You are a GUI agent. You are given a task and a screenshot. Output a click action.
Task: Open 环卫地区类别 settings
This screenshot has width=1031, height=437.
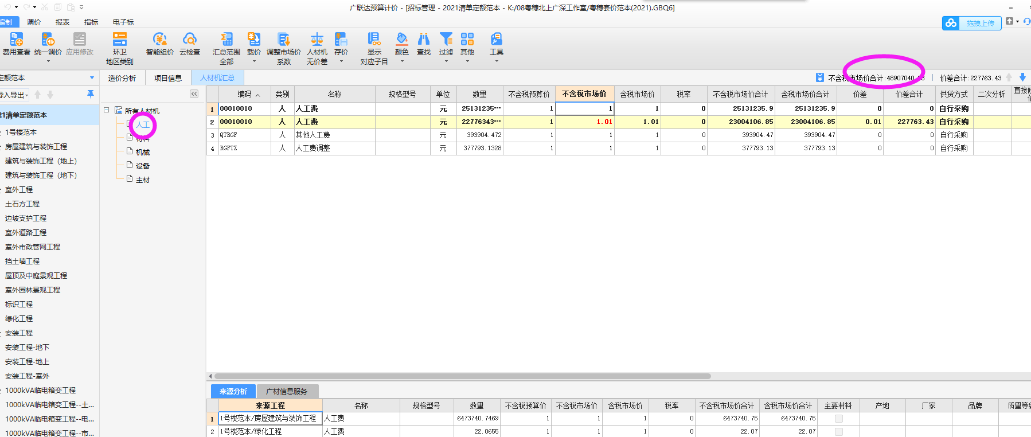pyautogui.click(x=119, y=48)
